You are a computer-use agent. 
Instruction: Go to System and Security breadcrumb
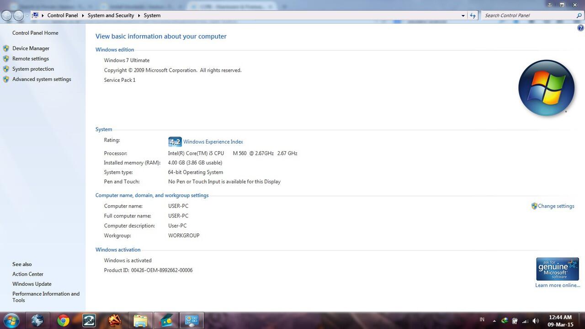[x=111, y=16]
